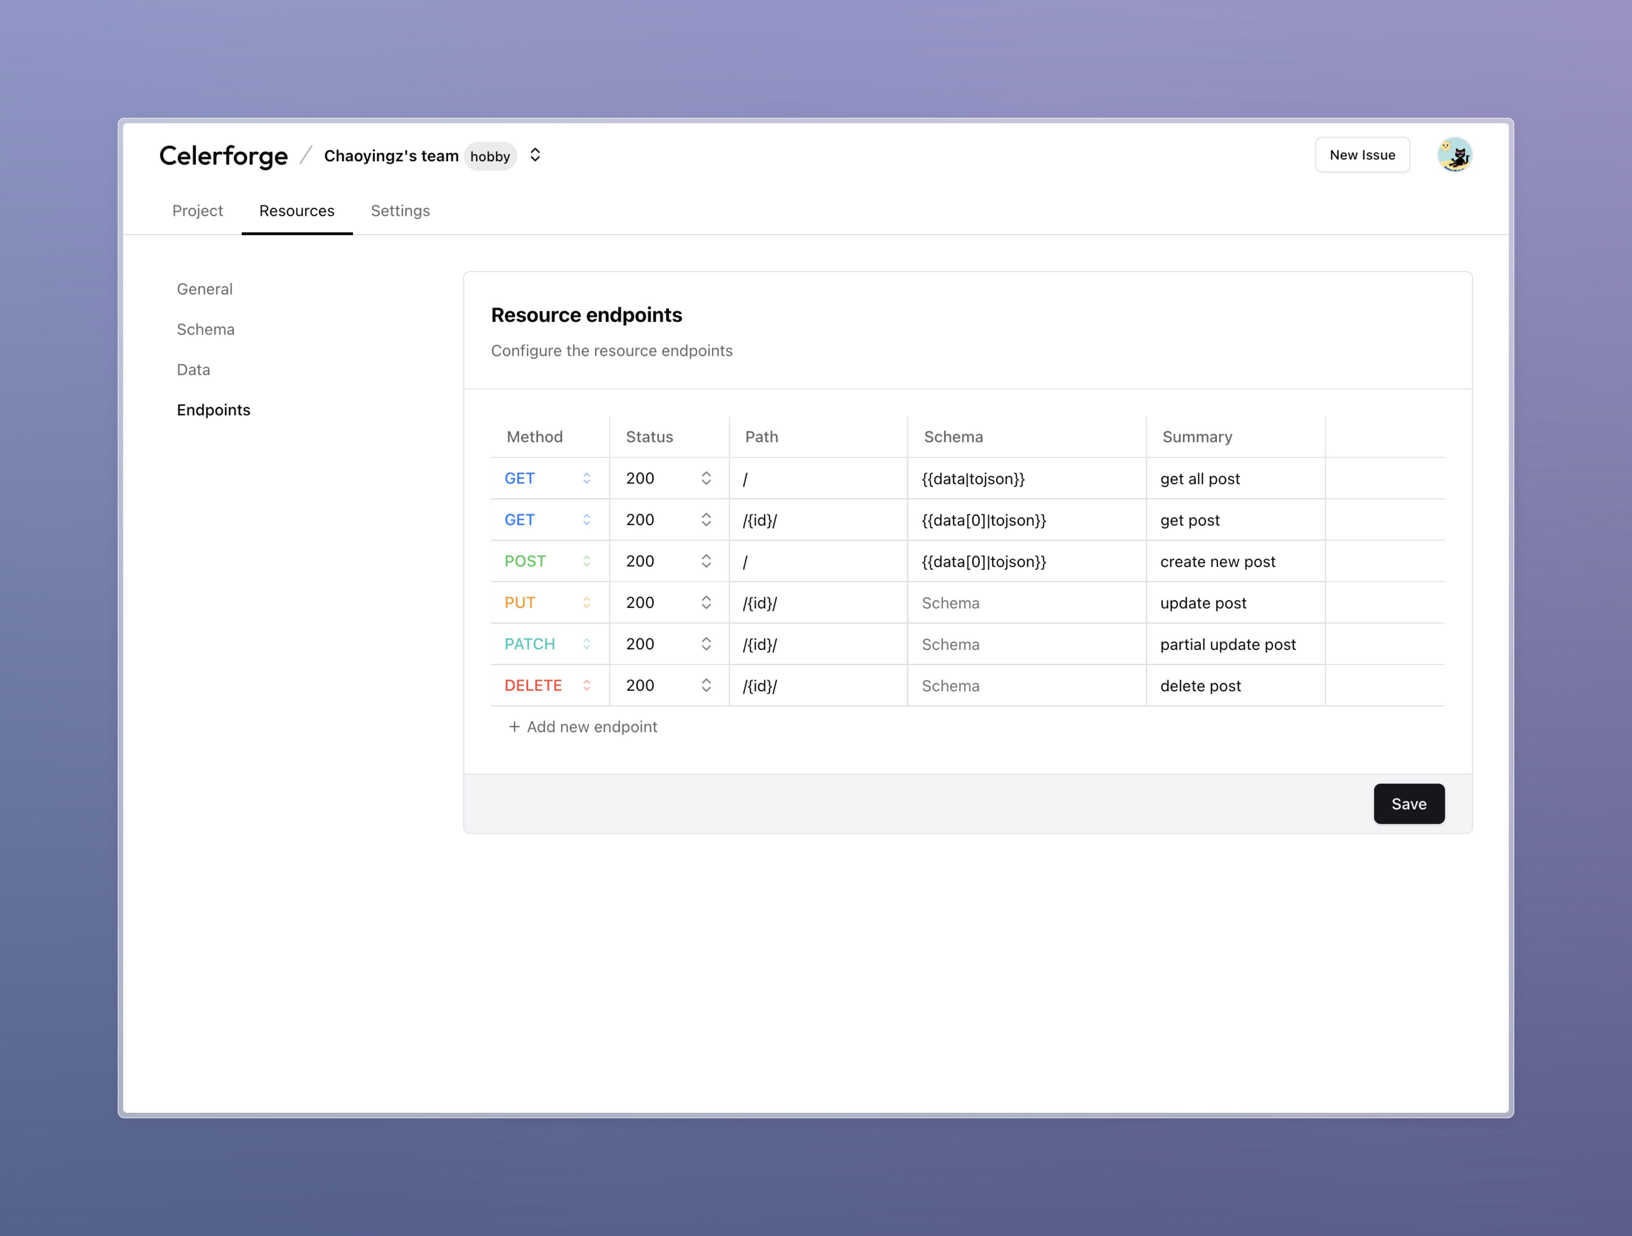Click the Save button
Viewport: 1632px width, 1236px height.
1408,803
